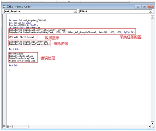Select the Click procedure combo box
This screenshot has height=131, width=156.
click(x=116, y=11)
